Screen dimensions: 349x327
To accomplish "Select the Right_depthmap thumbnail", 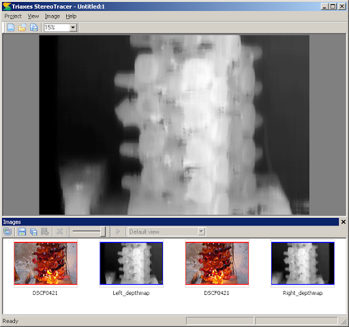I will coord(303,264).
